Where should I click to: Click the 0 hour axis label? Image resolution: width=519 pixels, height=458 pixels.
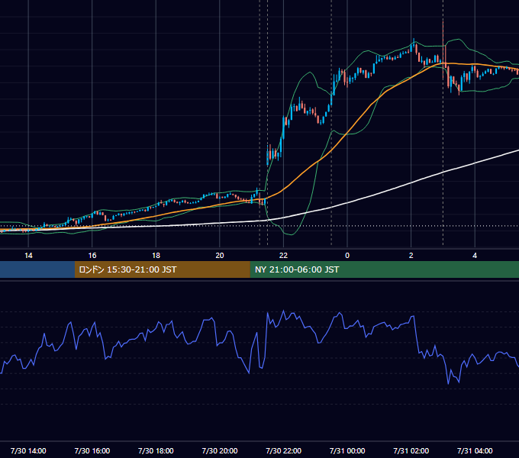pyautogui.click(x=347, y=256)
